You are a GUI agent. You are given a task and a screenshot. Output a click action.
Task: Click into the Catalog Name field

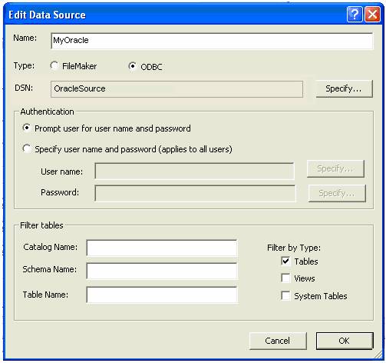coord(162,248)
